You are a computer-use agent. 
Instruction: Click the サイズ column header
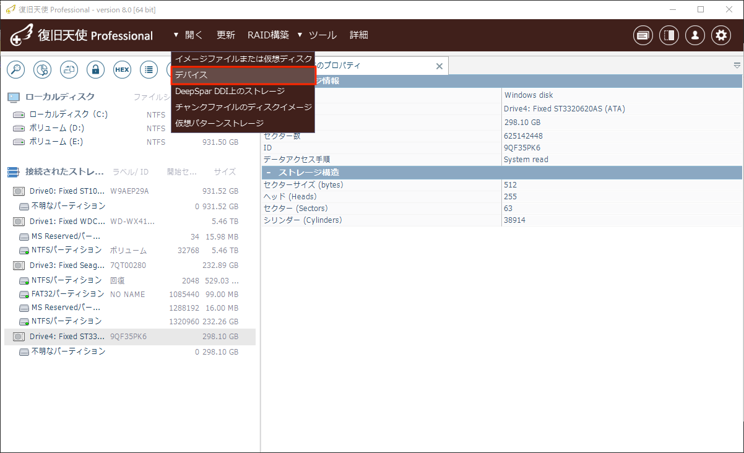(225, 172)
